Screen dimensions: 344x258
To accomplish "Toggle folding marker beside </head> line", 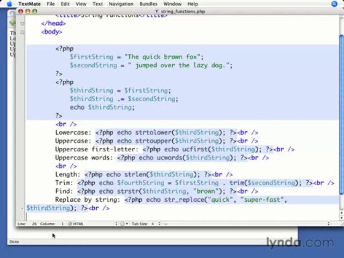I will pos(22,24).
